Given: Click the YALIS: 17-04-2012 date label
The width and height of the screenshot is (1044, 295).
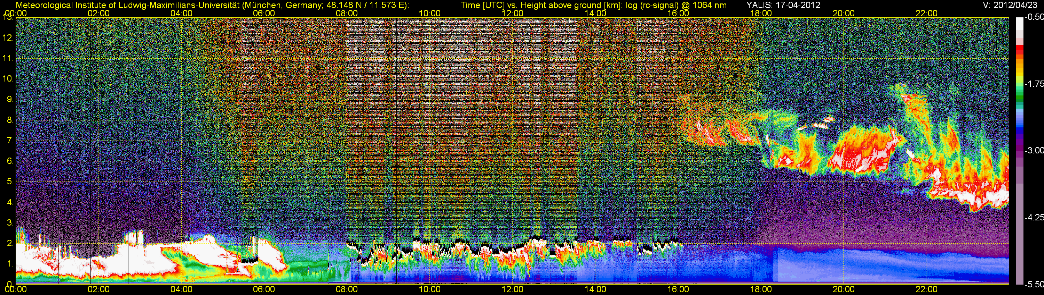Looking at the screenshot, I should tap(783, 5).
